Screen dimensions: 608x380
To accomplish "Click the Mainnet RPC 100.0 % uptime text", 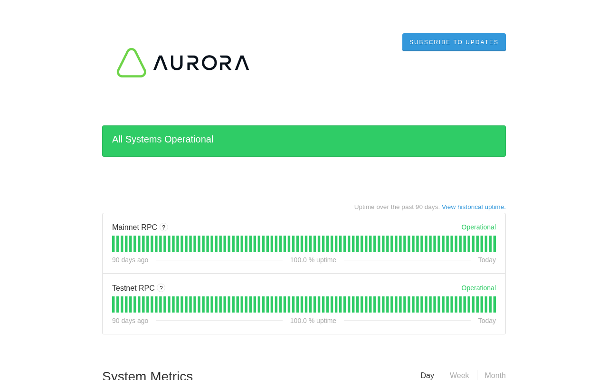I will 313,260.
